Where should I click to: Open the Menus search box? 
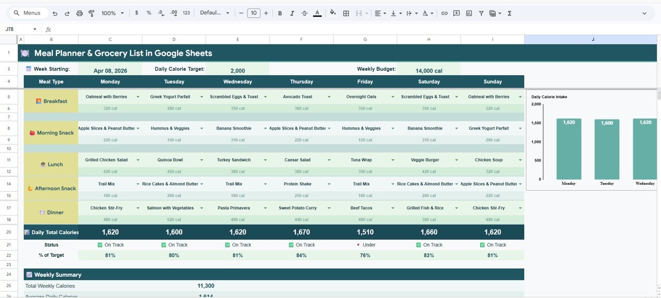tap(28, 12)
